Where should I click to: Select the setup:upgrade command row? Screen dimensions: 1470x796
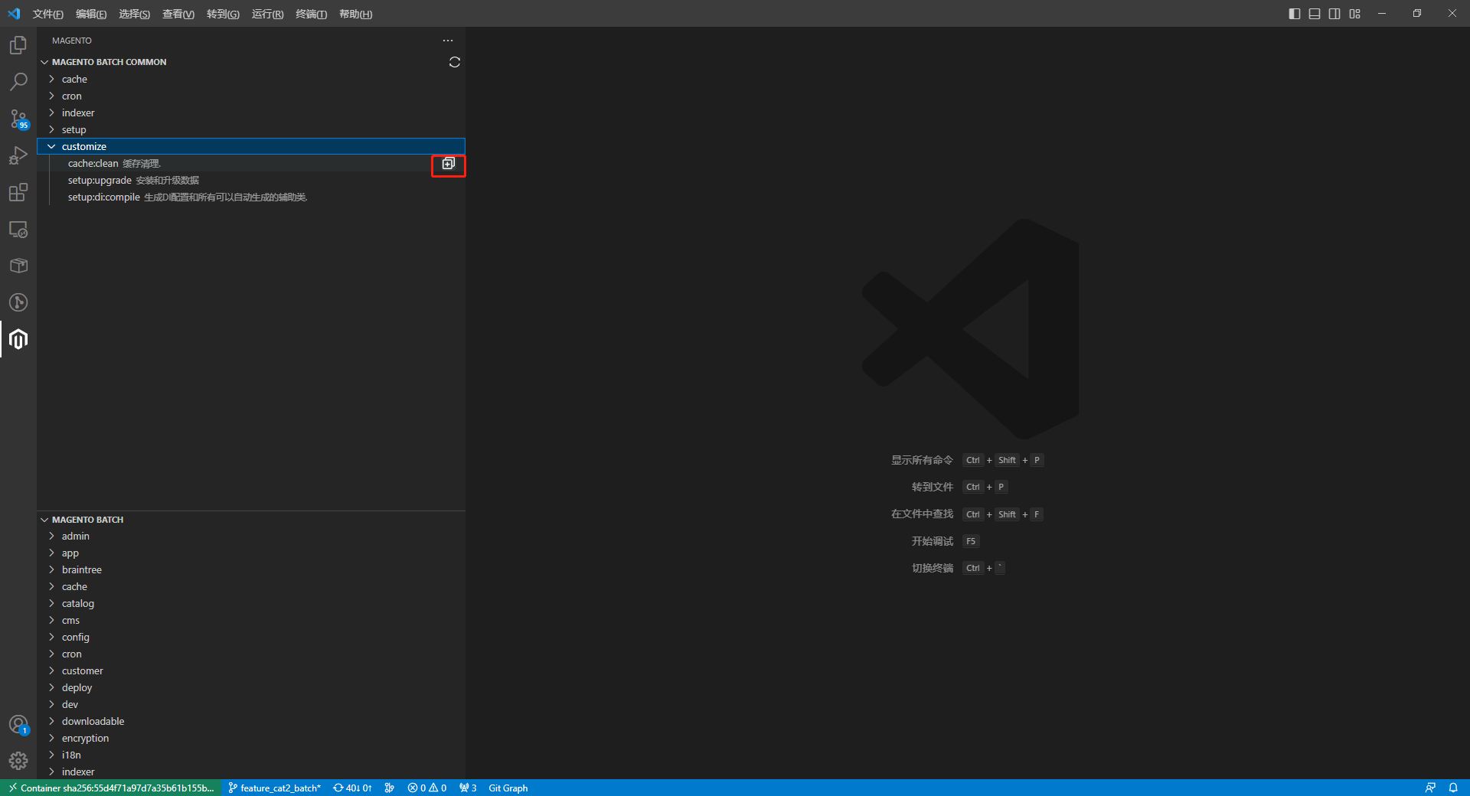(251, 180)
